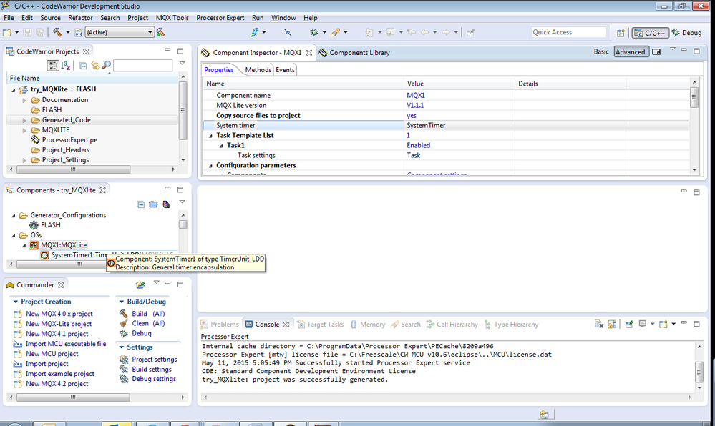Click Link with Editor arrows icon in Projects
This screenshot has height=426, width=715.
(94, 66)
